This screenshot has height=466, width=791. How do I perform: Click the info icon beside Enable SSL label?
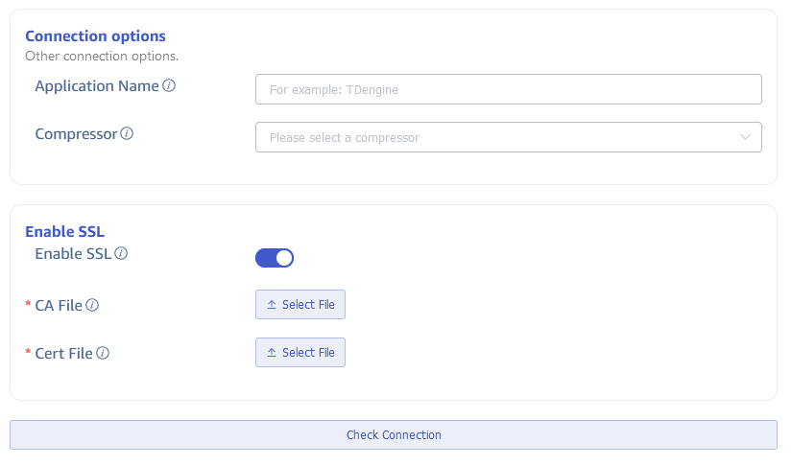click(x=121, y=254)
